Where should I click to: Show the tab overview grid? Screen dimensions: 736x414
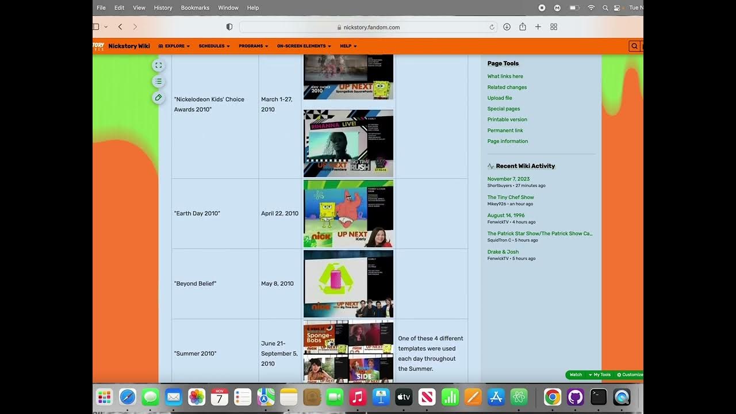pos(554,27)
